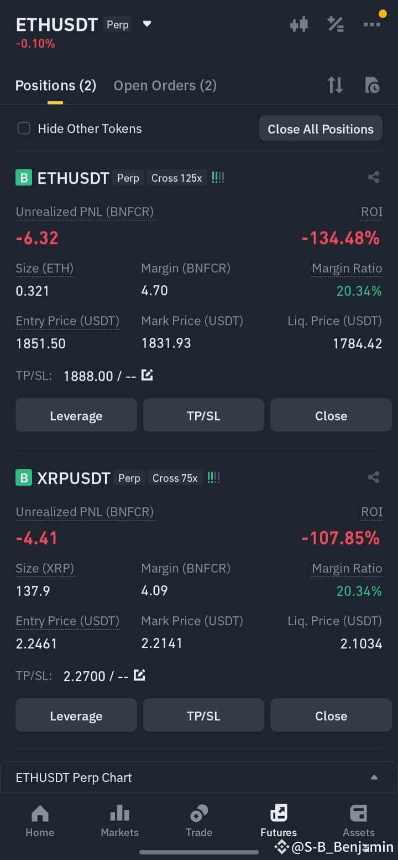Open the three-dot more menu
Image resolution: width=398 pixels, height=860 pixels.
point(372,24)
